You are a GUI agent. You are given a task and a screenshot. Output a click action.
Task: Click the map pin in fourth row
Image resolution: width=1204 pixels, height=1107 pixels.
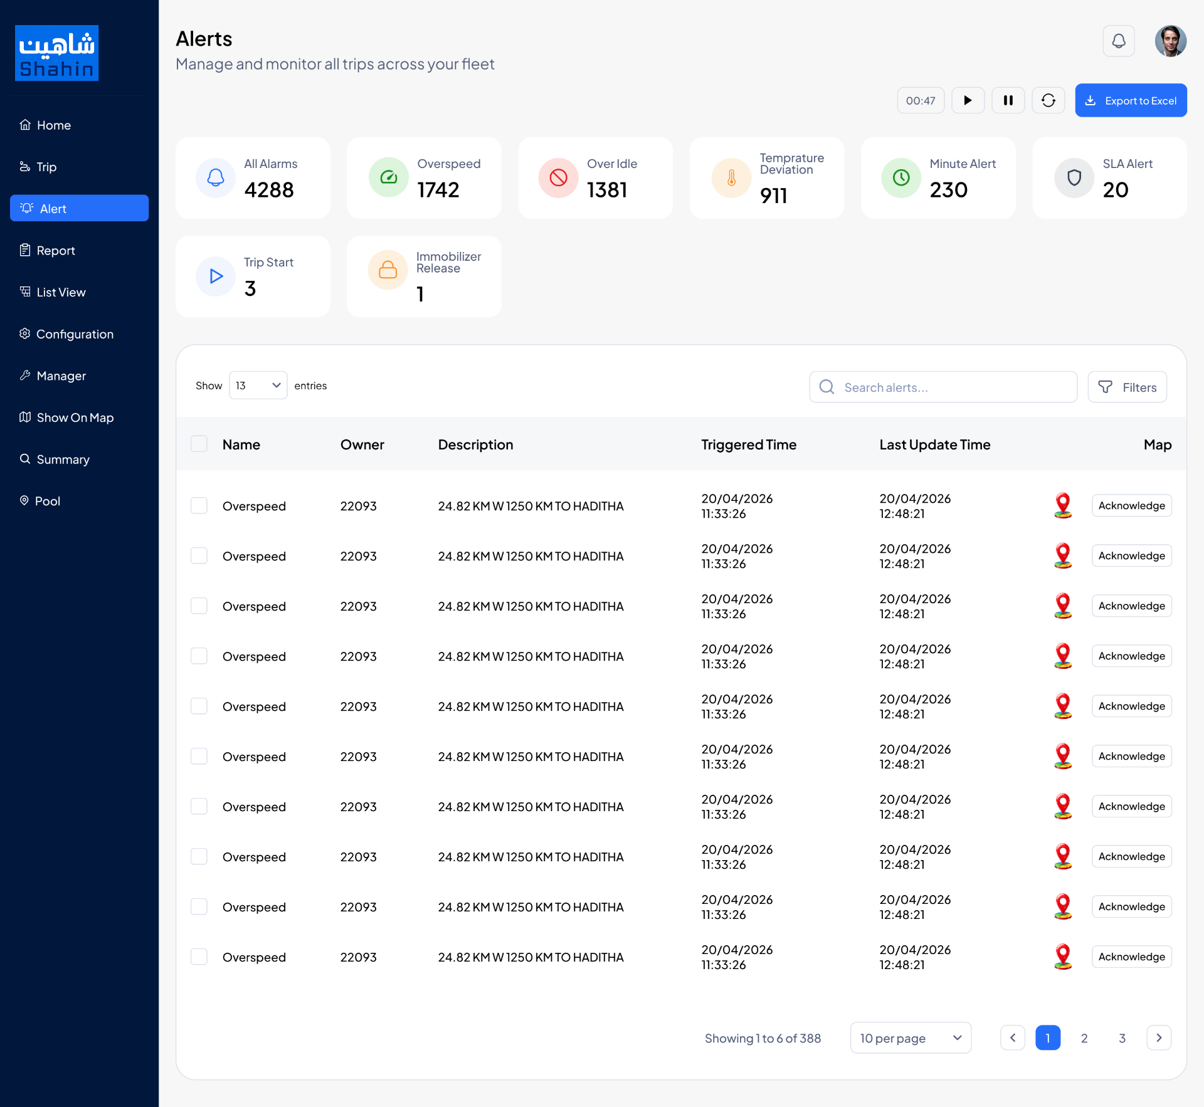pos(1063,656)
